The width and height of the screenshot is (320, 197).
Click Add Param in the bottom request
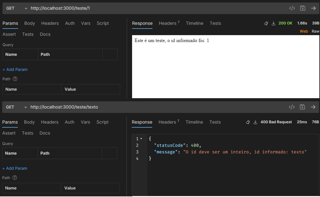[15, 168]
